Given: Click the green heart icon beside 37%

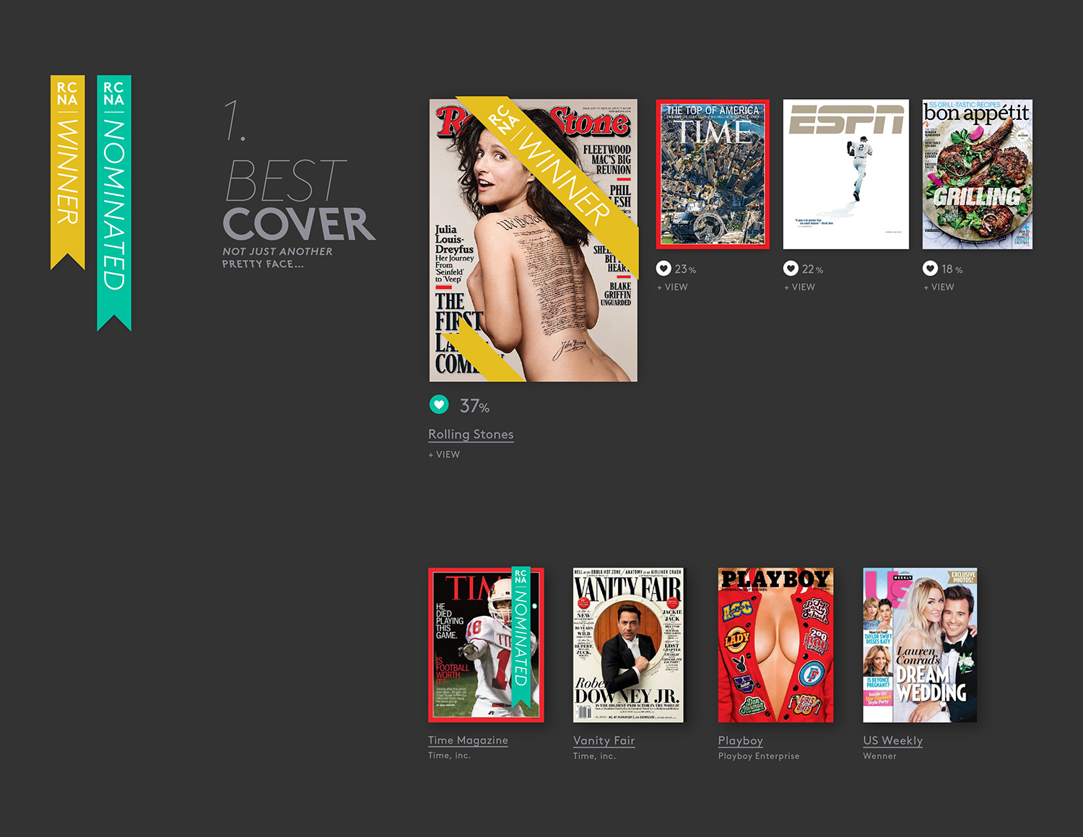Looking at the screenshot, I should pos(439,404).
